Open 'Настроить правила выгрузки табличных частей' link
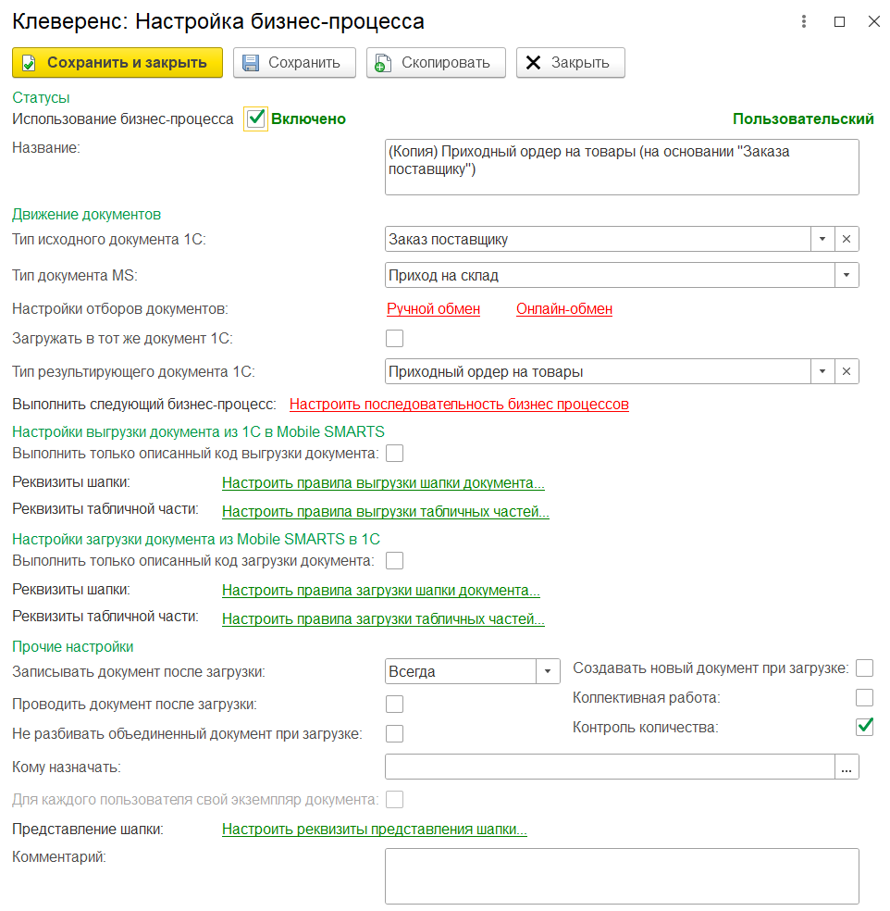Viewport: 890px width, 911px height. 386,512
